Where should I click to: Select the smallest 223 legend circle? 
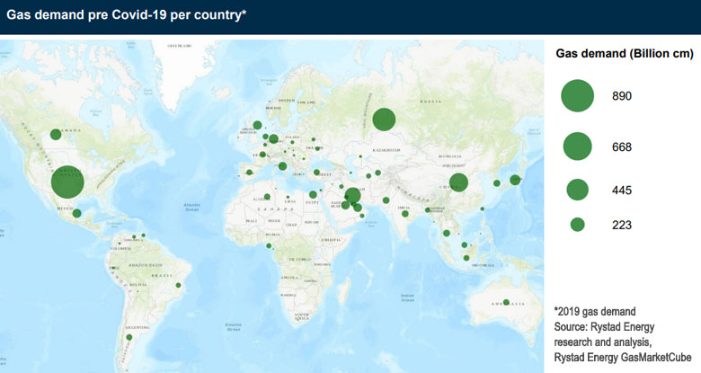click(x=577, y=225)
